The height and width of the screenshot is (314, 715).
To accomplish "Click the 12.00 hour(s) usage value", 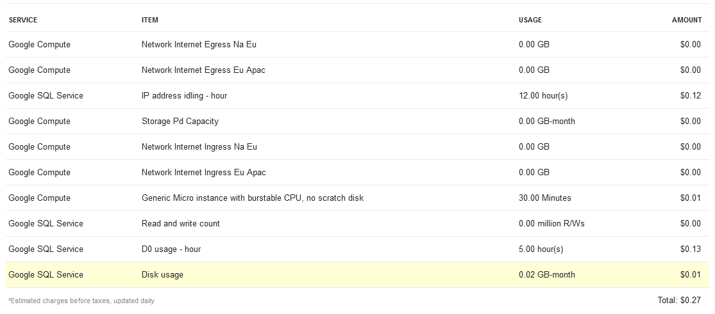I will coord(543,95).
